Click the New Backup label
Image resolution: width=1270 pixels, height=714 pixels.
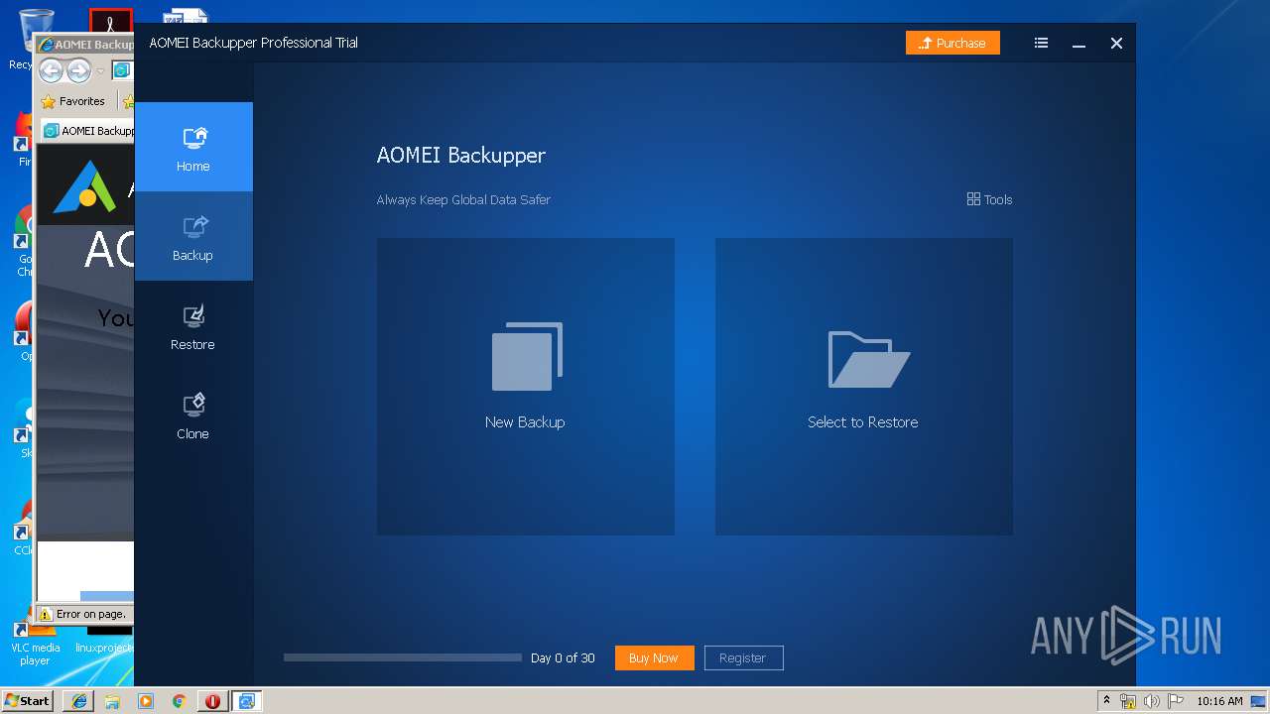(525, 422)
